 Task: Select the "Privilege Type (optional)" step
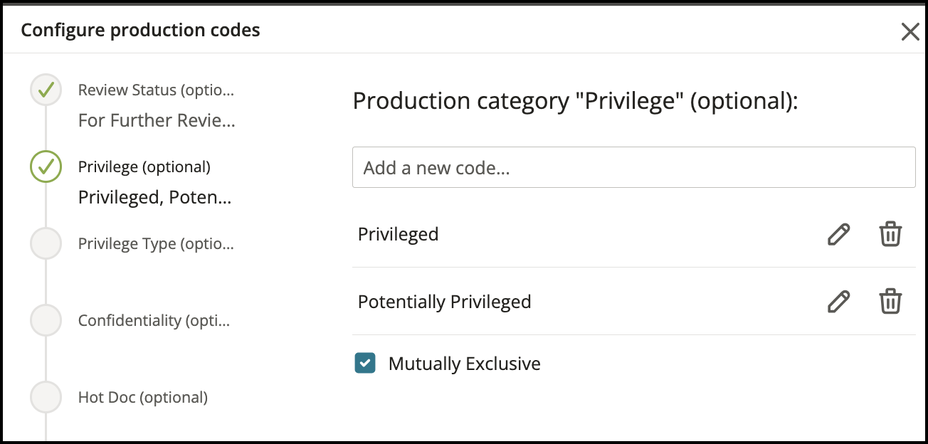[156, 243]
